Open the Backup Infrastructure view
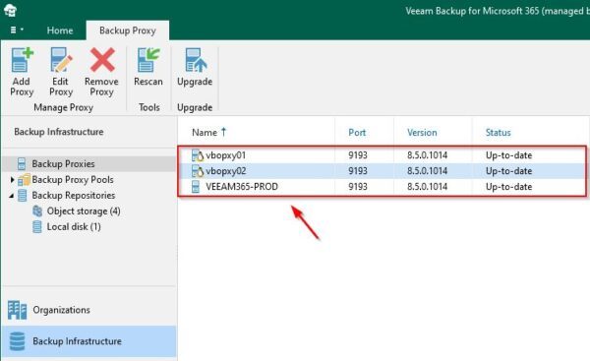590x361 pixels. pyautogui.click(x=89, y=341)
